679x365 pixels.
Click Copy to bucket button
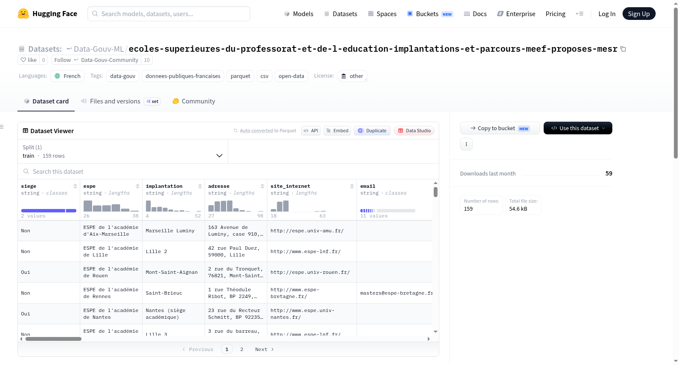500,128
